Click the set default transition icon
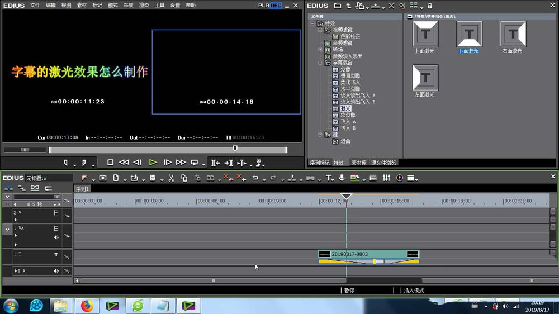This screenshot has width=559, height=314. 310,178
